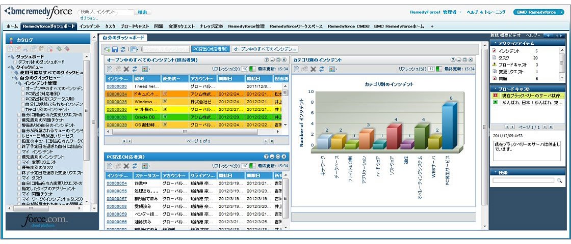571x244 pixels.
Task: Click the ヘルプ & トレーニング link
Action: click(x=486, y=12)
